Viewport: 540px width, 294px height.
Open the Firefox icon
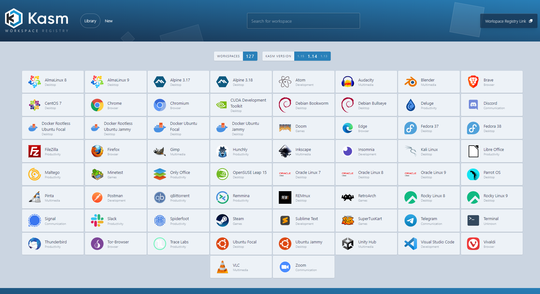[x=97, y=151]
